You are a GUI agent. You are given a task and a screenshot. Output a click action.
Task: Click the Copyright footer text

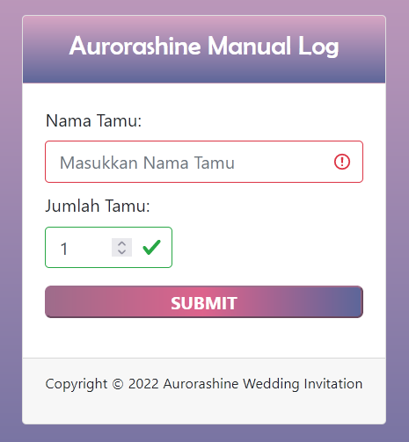pyautogui.click(x=204, y=384)
